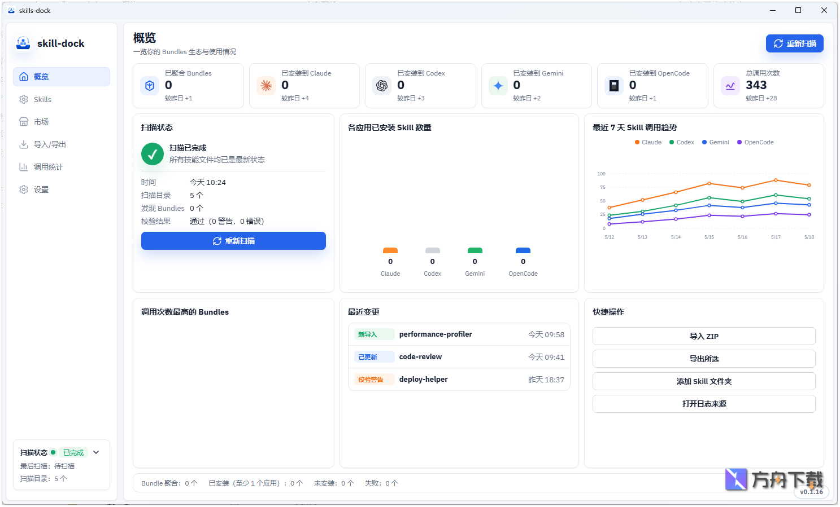
Task: Click the code-review change entry
Action: [x=459, y=357]
